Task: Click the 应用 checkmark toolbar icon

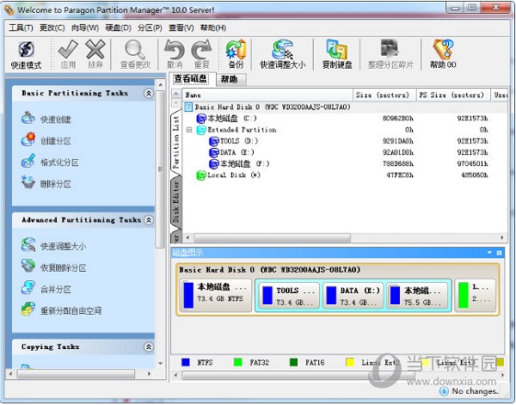Action: [68, 54]
